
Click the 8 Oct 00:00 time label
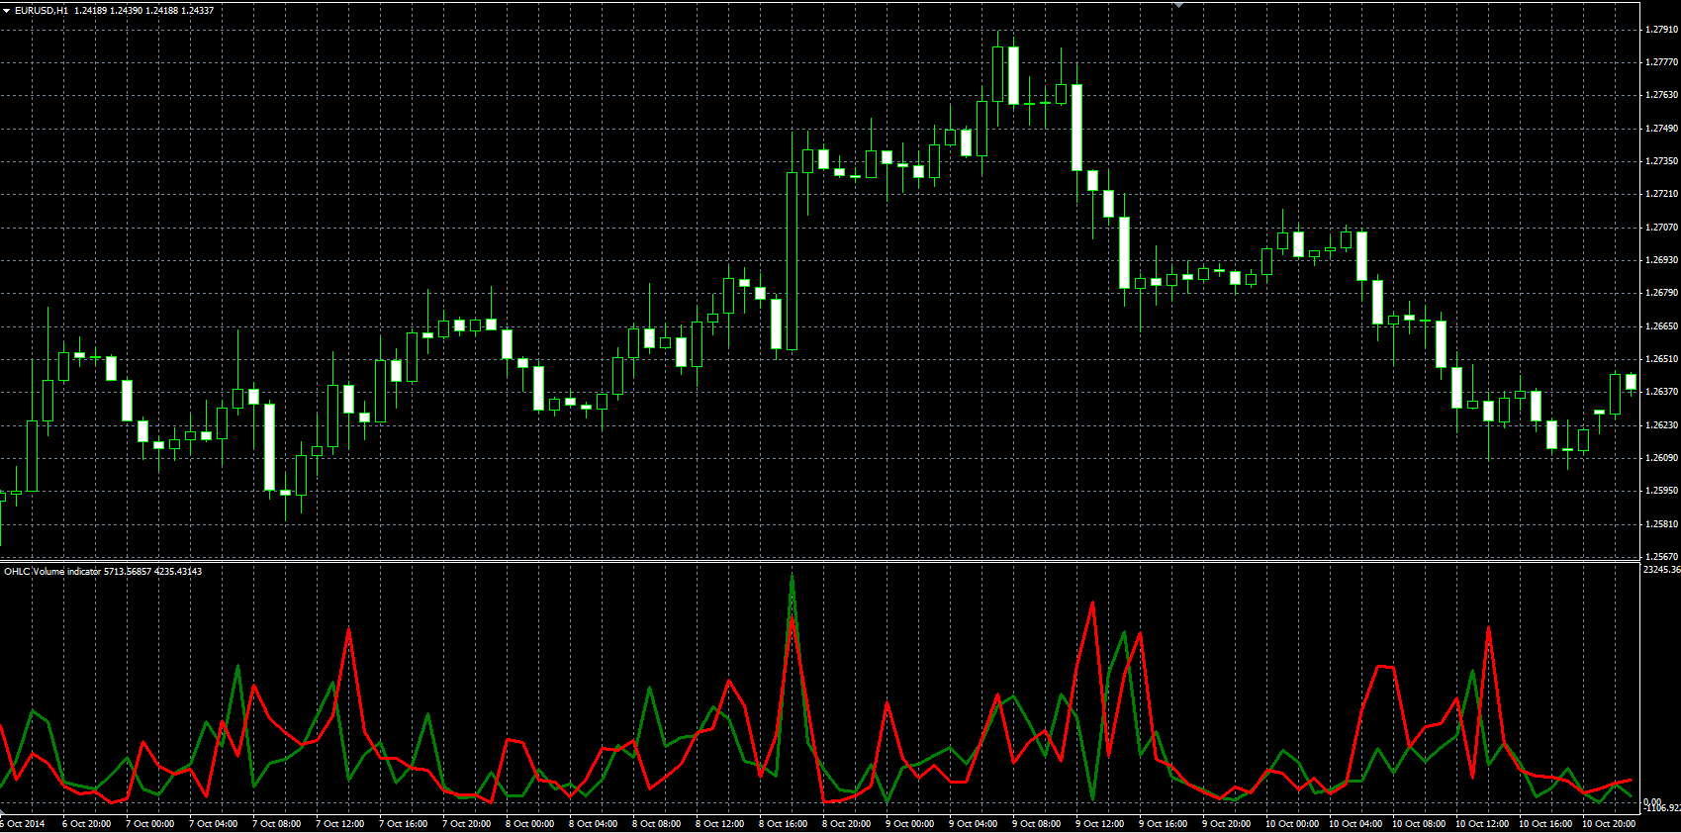[x=530, y=824]
